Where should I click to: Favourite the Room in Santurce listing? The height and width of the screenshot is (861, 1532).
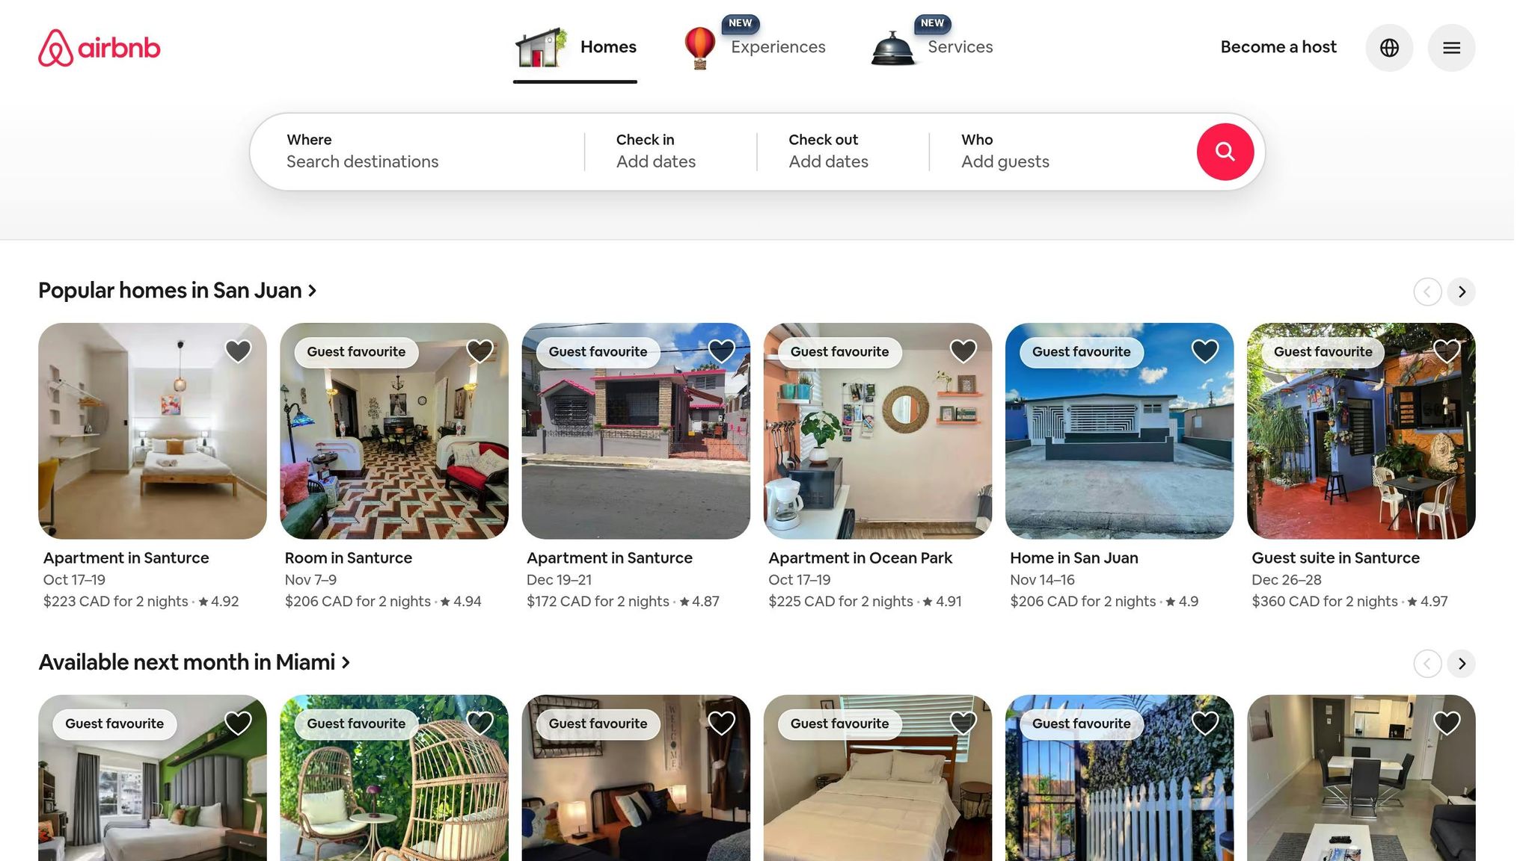pyautogui.click(x=479, y=351)
